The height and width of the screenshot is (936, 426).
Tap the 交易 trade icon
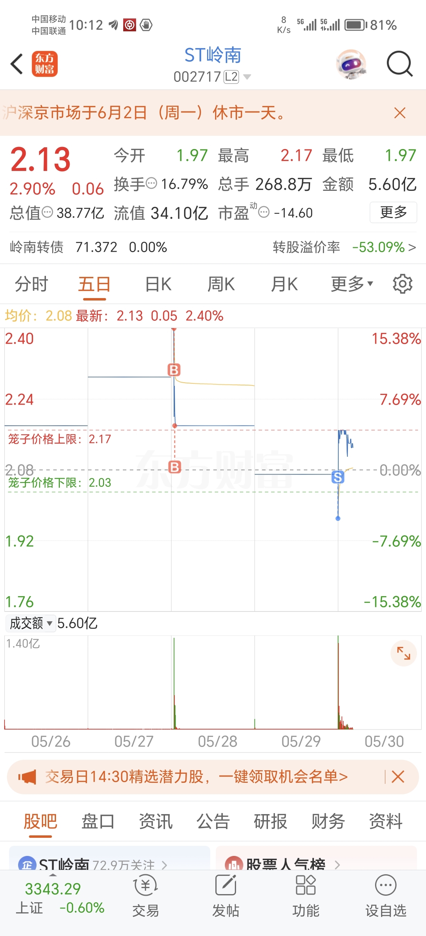pyautogui.click(x=145, y=896)
